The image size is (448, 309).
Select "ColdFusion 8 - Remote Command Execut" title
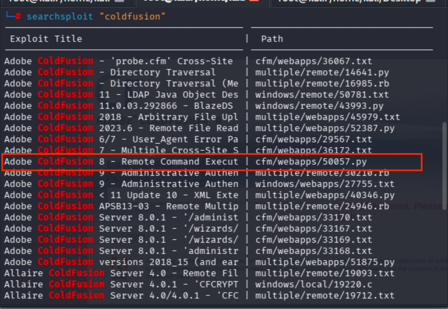click(138, 161)
